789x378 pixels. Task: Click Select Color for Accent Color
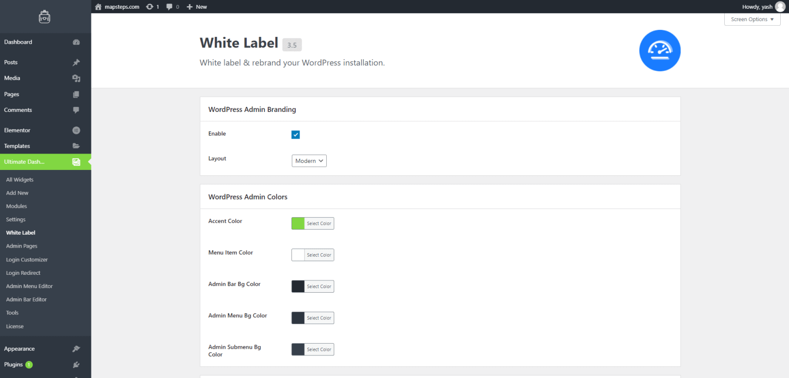point(320,223)
